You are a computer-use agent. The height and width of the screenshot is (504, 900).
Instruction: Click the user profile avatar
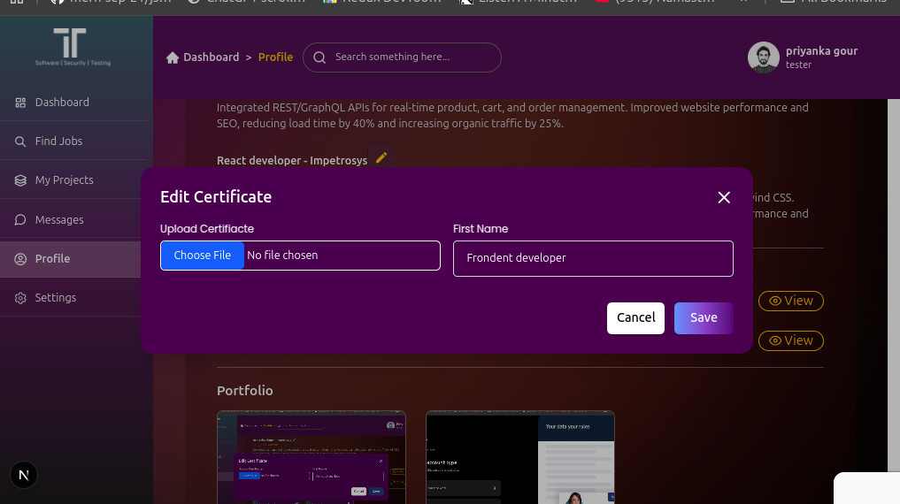[x=763, y=57]
